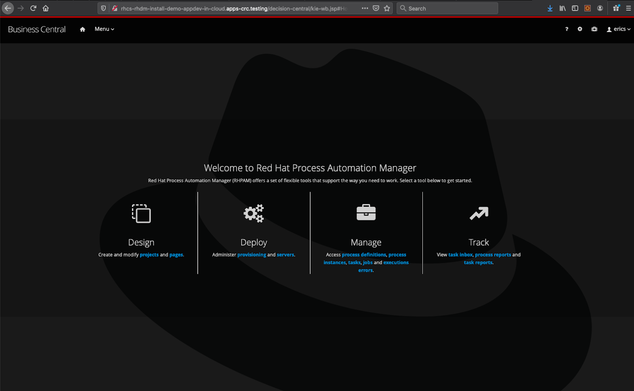Open the projects link
Screen dimensions: 634x391
click(149, 255)
